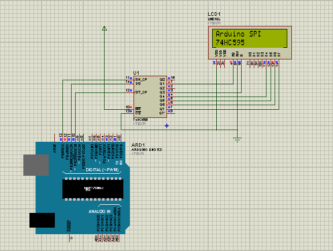Click the 74HC595 value label below U1

(x=141, y=120)
